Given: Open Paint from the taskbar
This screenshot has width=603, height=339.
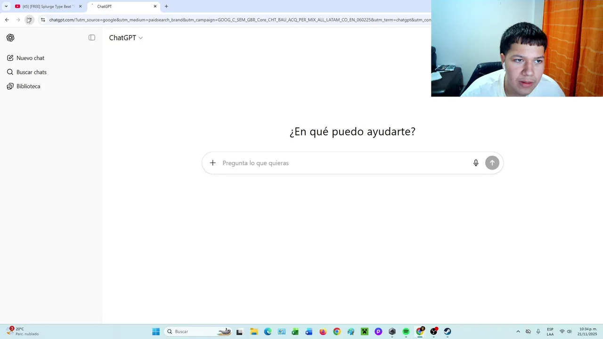Looking at the screenshot, I should pos(350,331).
